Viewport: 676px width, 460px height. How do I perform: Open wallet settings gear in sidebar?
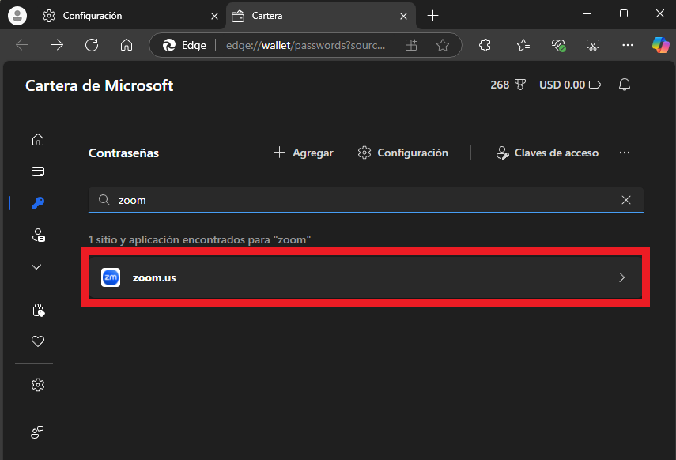38,385
